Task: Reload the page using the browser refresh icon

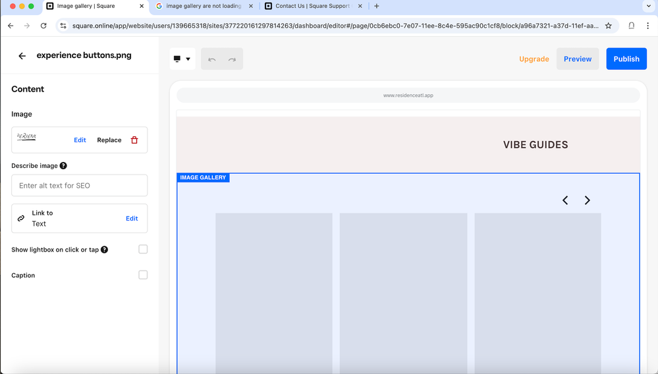Action: click(x=43, y=26)
